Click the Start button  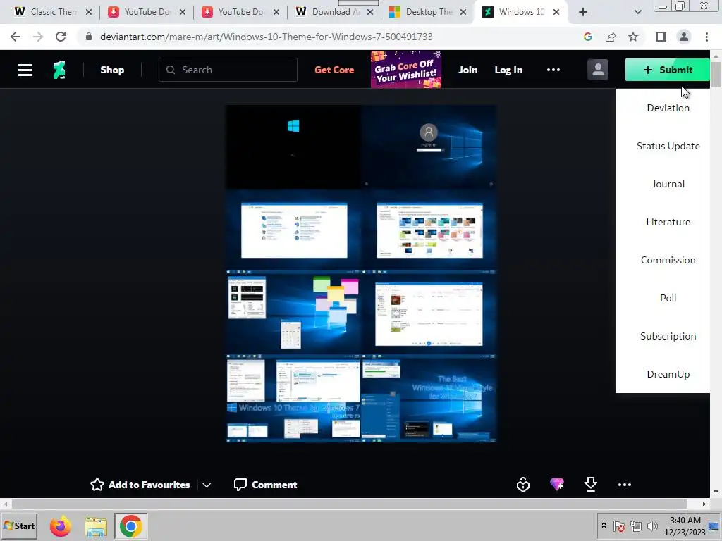[19, 526]
